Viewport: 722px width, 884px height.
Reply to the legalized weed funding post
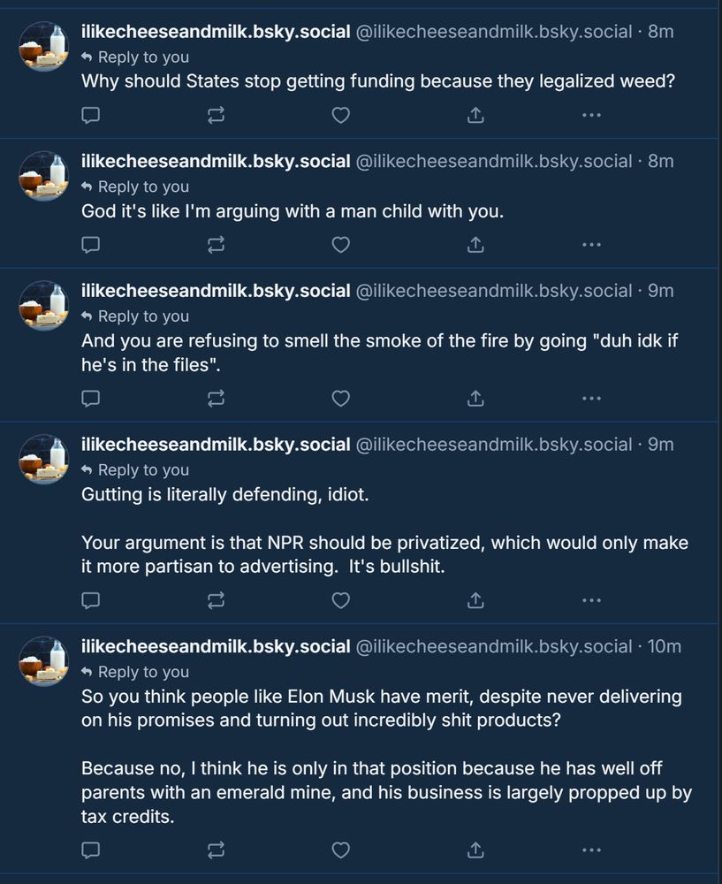[x=91, y=115]
